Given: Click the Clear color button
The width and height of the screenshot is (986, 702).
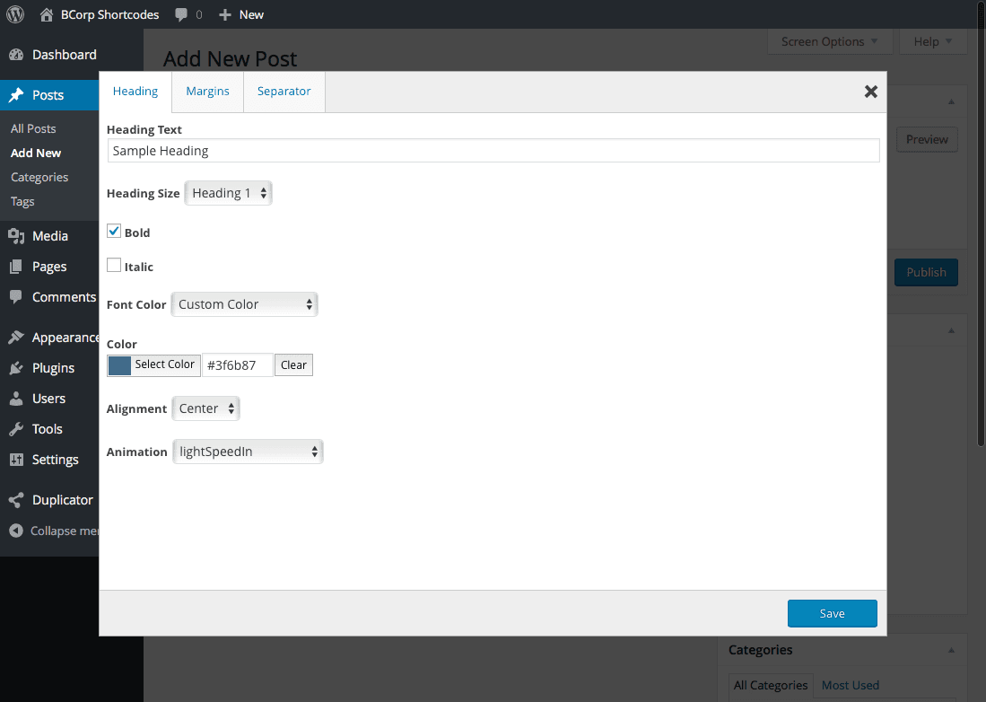Looking at the screenshot, I should pos(293,365).
